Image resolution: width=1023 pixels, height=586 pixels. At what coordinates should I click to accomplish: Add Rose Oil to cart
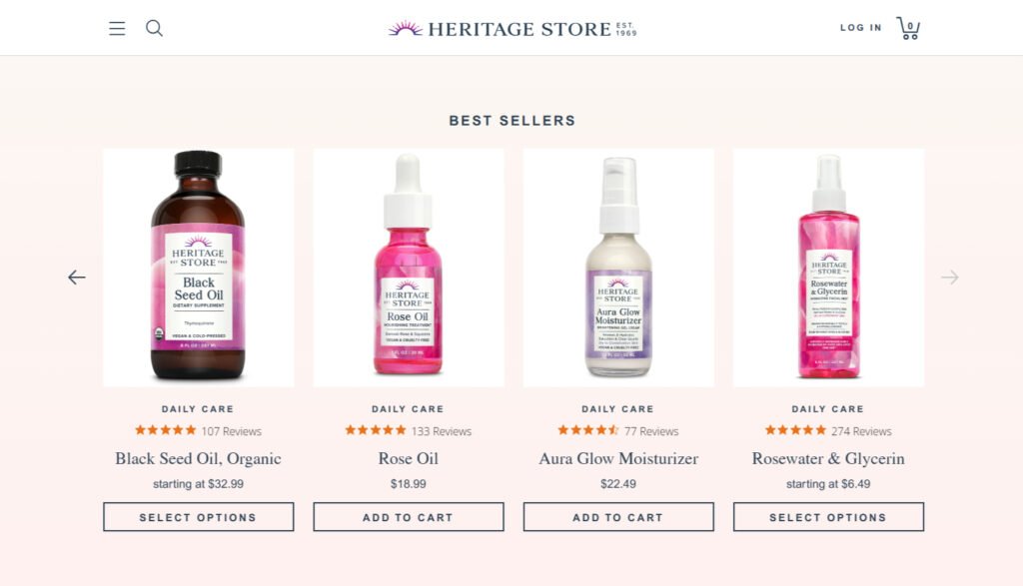pos(408,517)
